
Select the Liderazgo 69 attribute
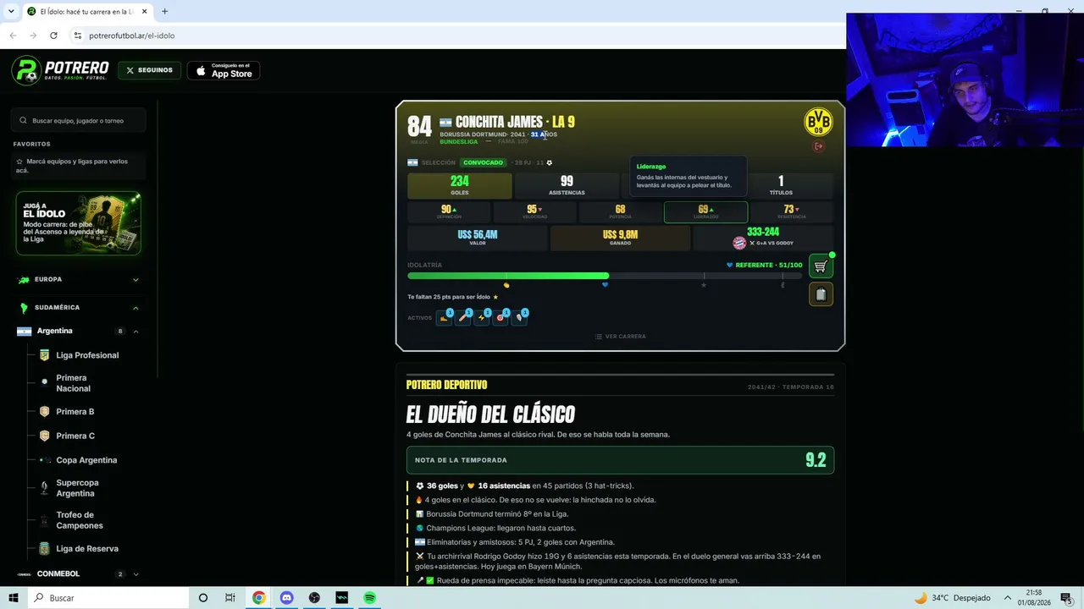point(705,211)
